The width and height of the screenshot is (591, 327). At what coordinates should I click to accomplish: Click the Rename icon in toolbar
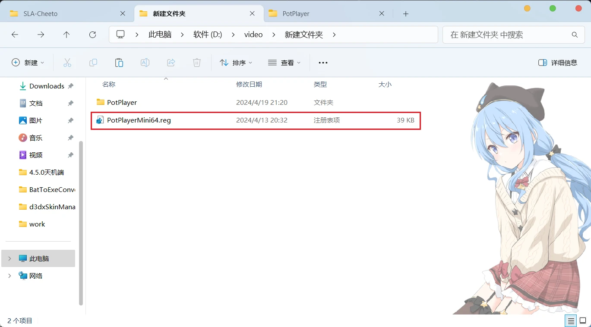(145, 63)
